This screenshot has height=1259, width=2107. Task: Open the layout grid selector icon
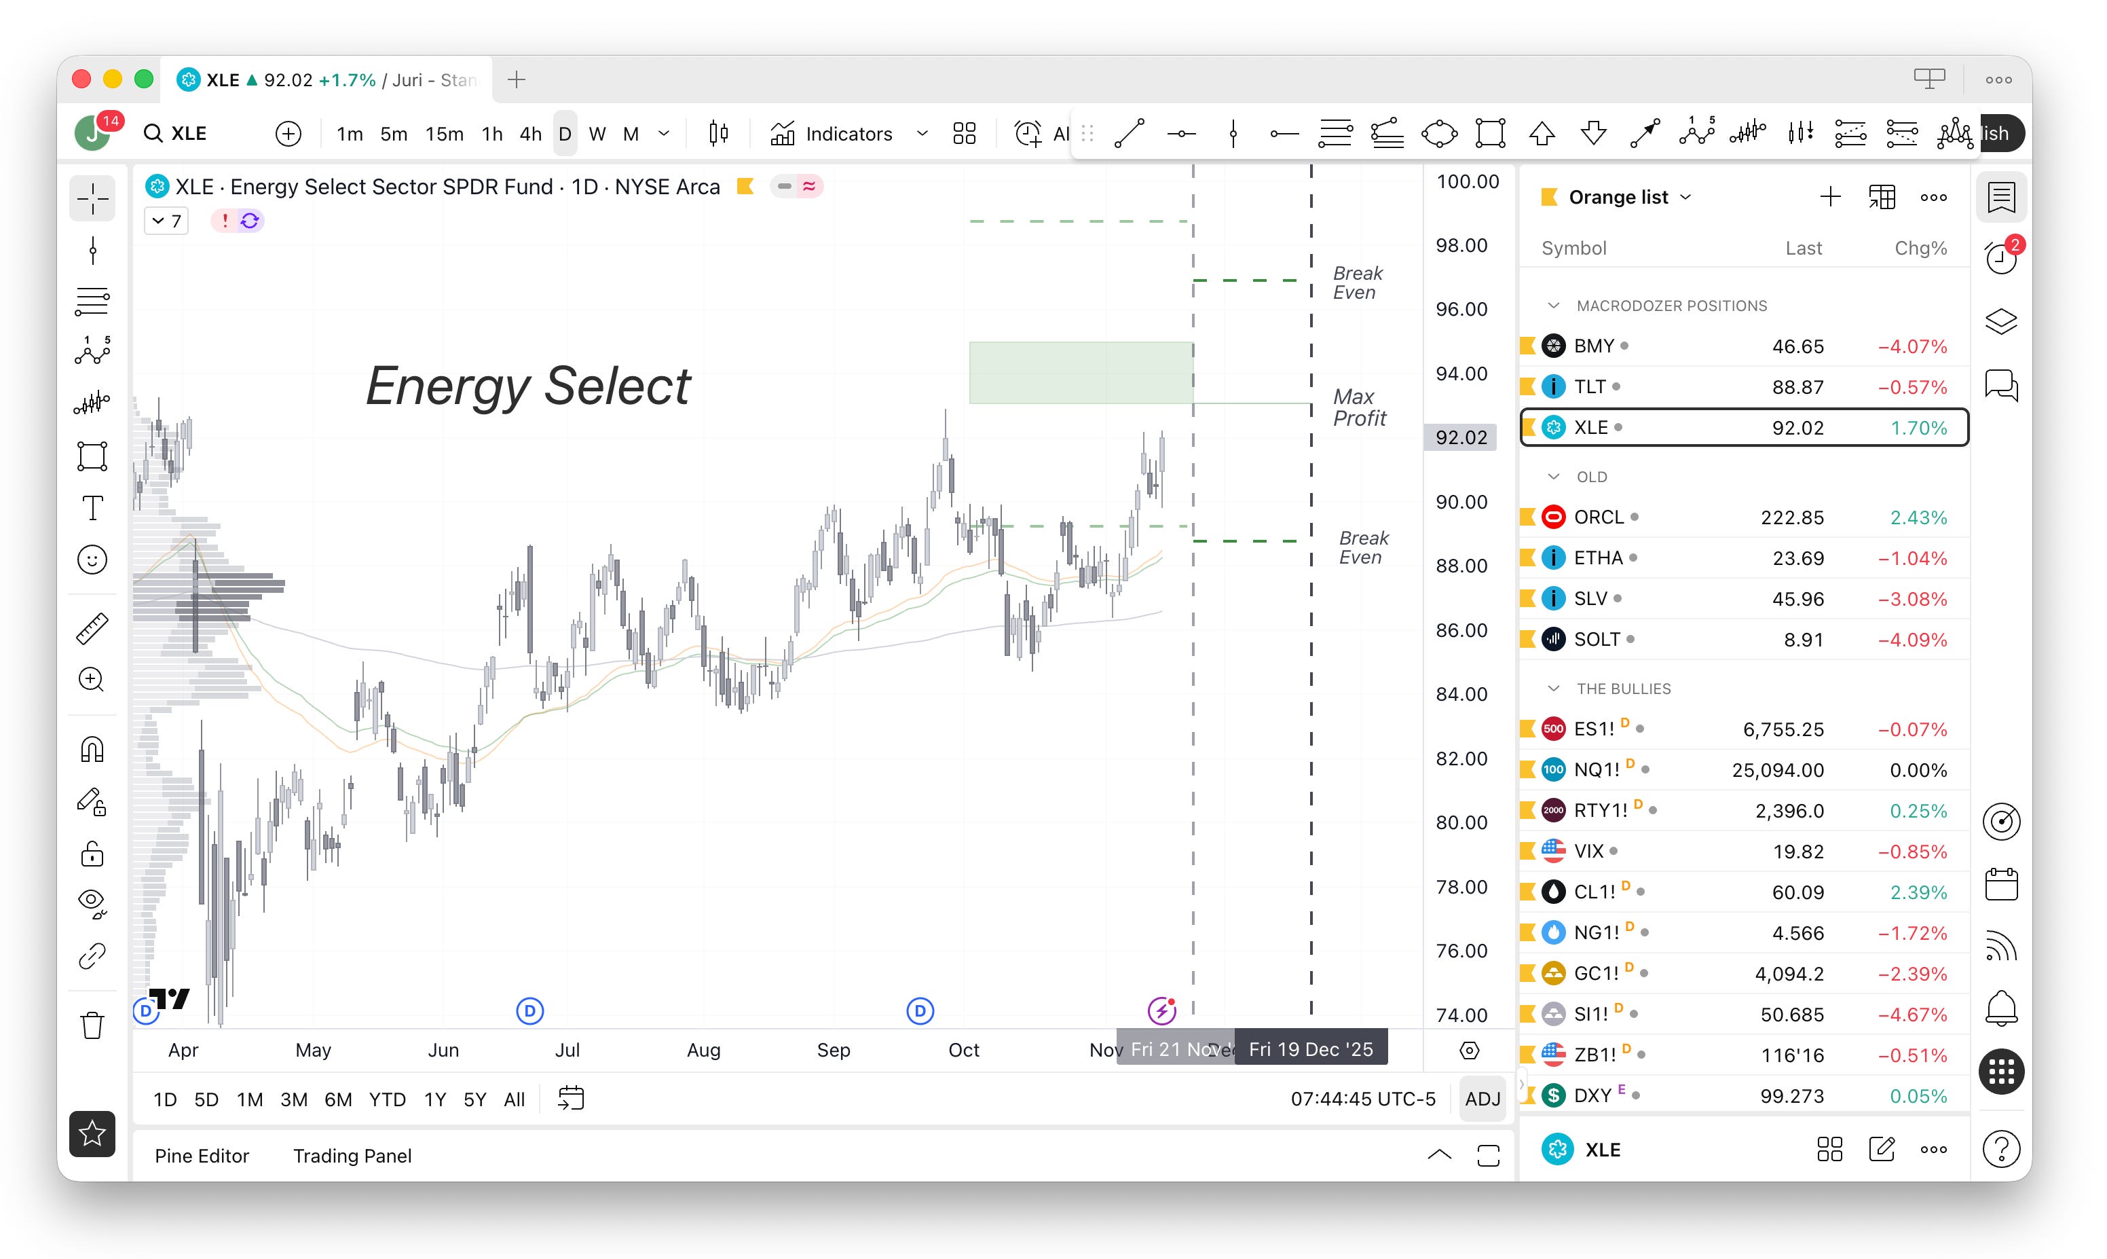(x=964, y=133)
